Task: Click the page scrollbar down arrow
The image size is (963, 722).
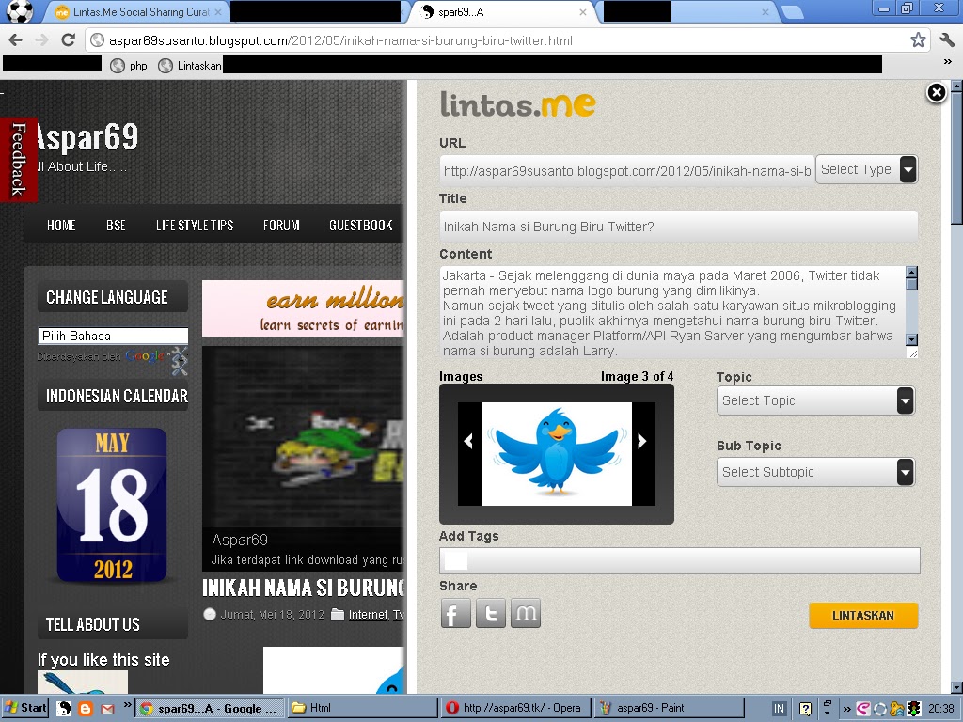Action: click(x=956, y=687)
